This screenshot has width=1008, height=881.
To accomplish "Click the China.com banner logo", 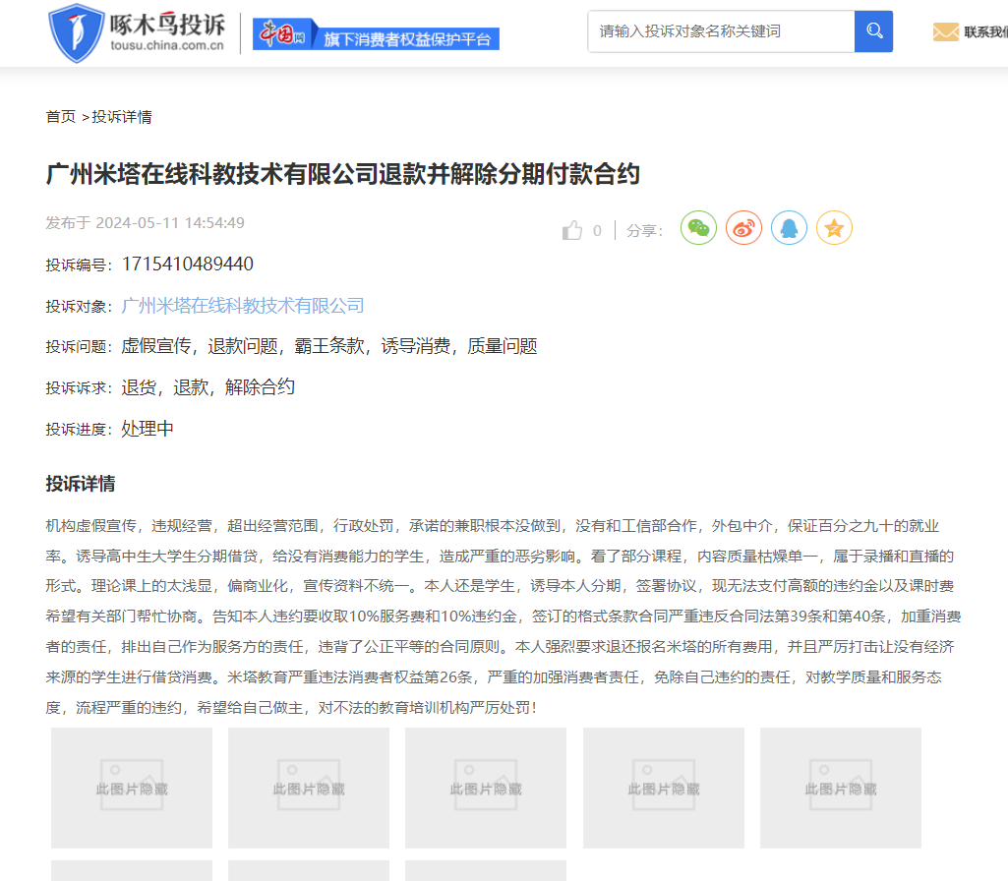I will [376, 33].
